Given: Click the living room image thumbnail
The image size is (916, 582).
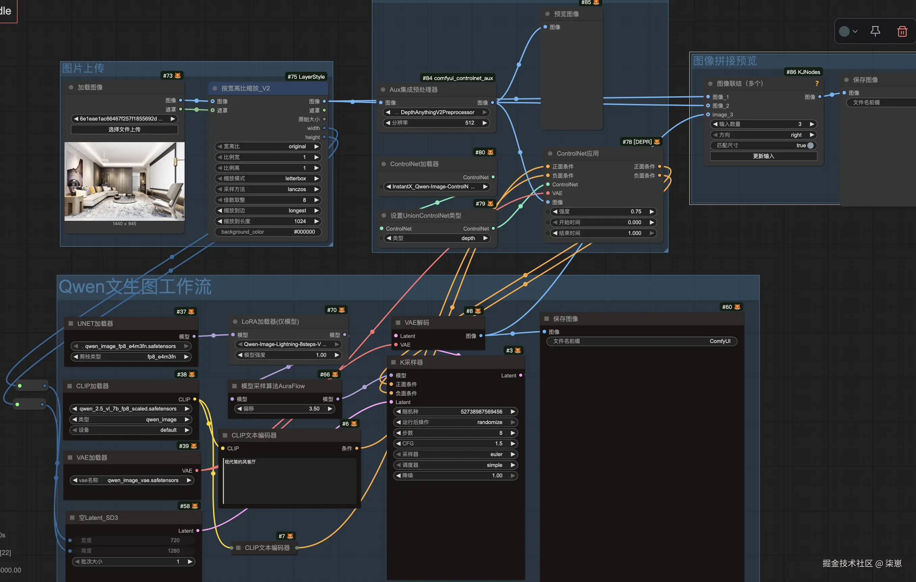Looking at the screenshot, I should [124, 181].
